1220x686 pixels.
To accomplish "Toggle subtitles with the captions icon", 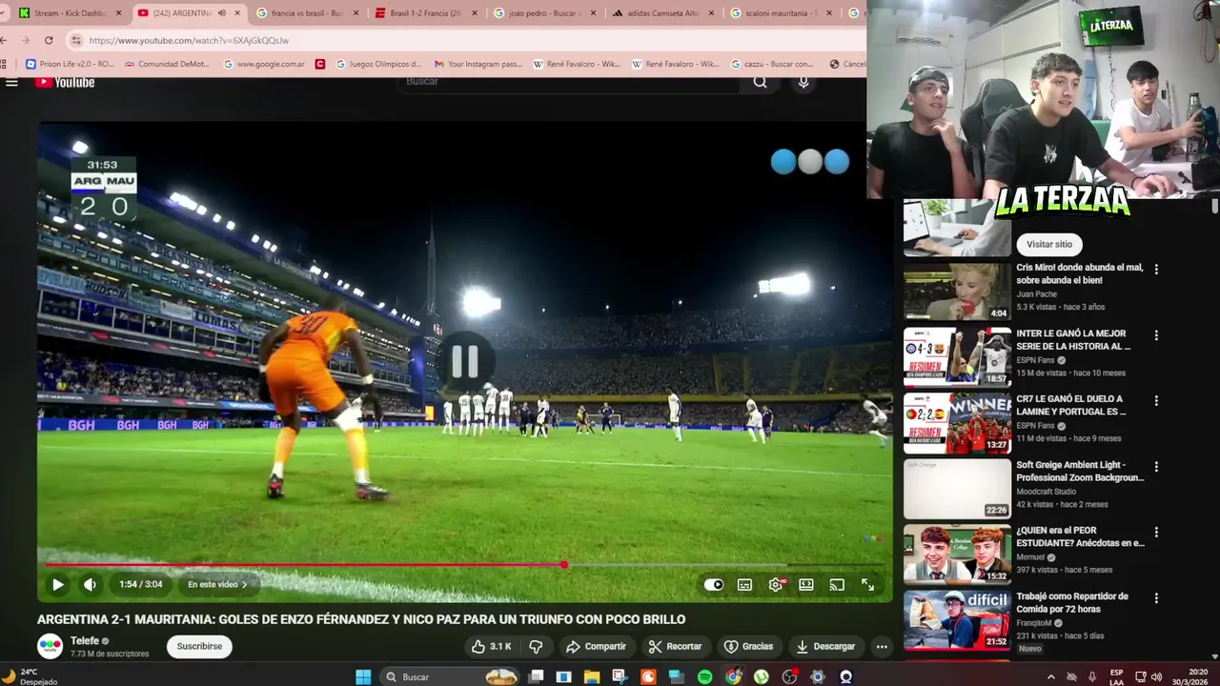I will [744, 584].
